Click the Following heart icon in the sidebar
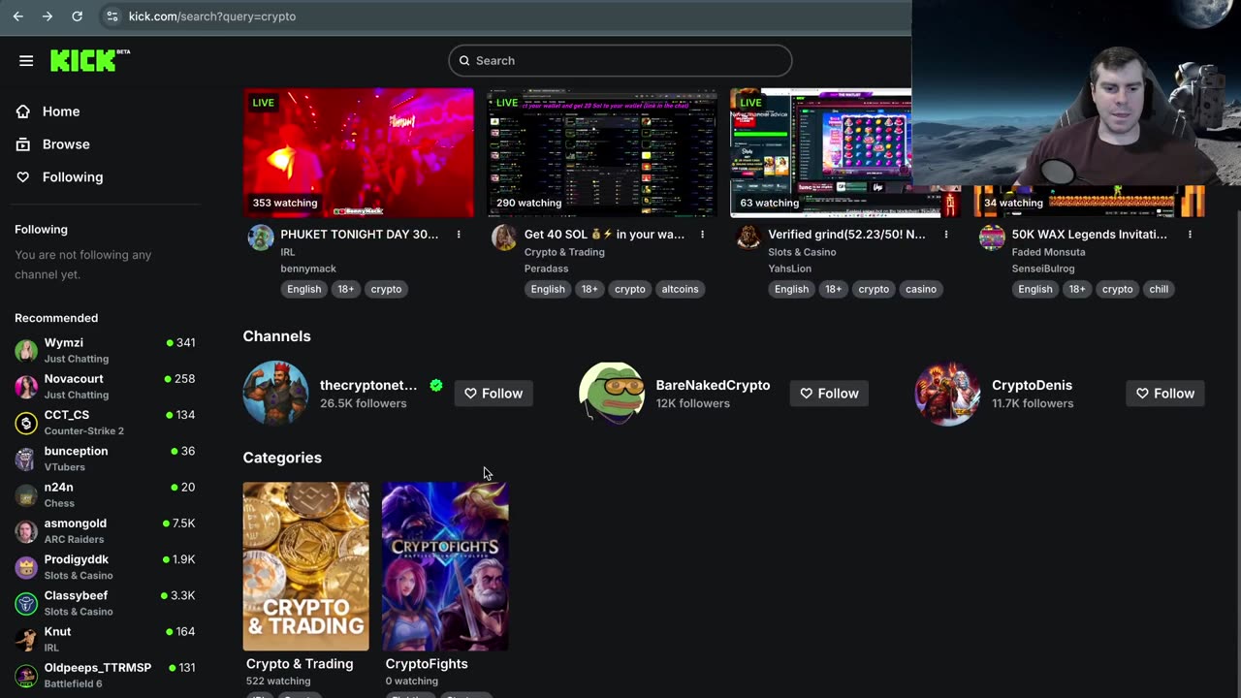Image resolution: width=1241 pixels, height=698 pixels. click(23, 177)
